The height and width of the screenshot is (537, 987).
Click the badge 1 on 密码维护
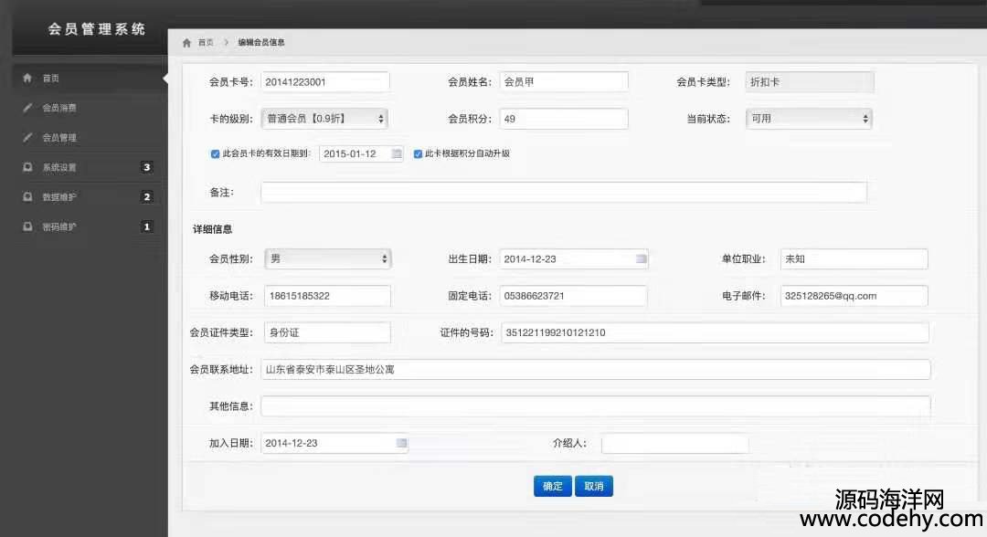(x=146, y=226)
